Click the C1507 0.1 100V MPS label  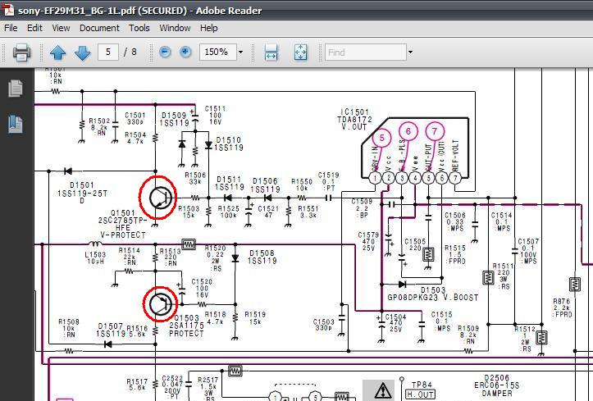(x=528, y=251)
